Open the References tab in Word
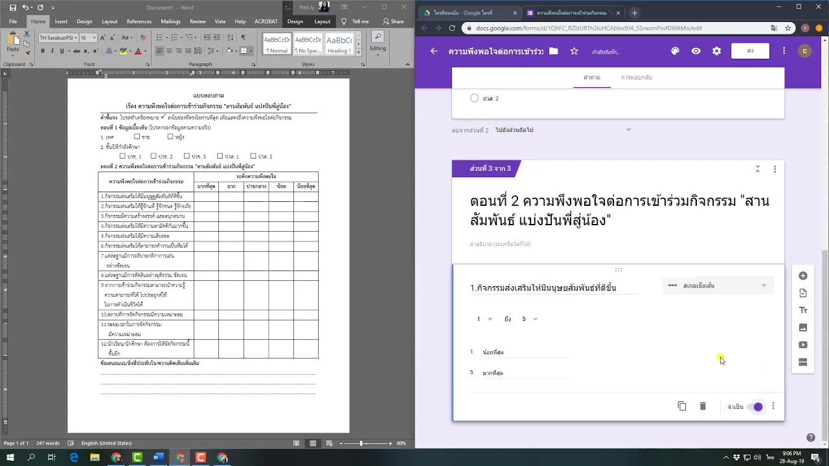Image resolution: width=829 pixels, height=466 pixels. [x=139, y=21]
